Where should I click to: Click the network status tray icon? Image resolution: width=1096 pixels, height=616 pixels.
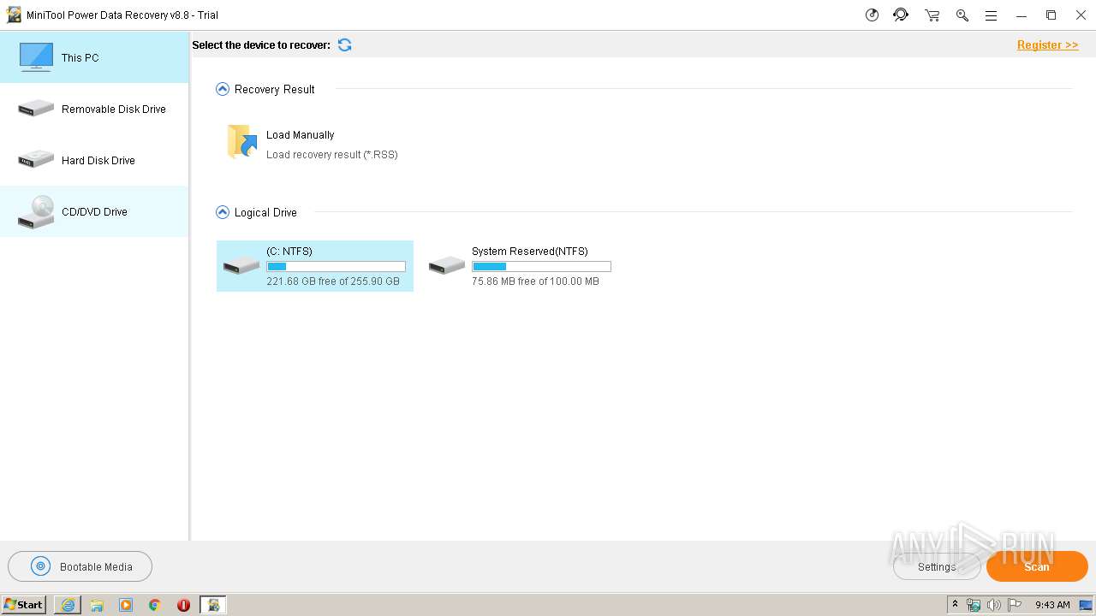(974, 605)
